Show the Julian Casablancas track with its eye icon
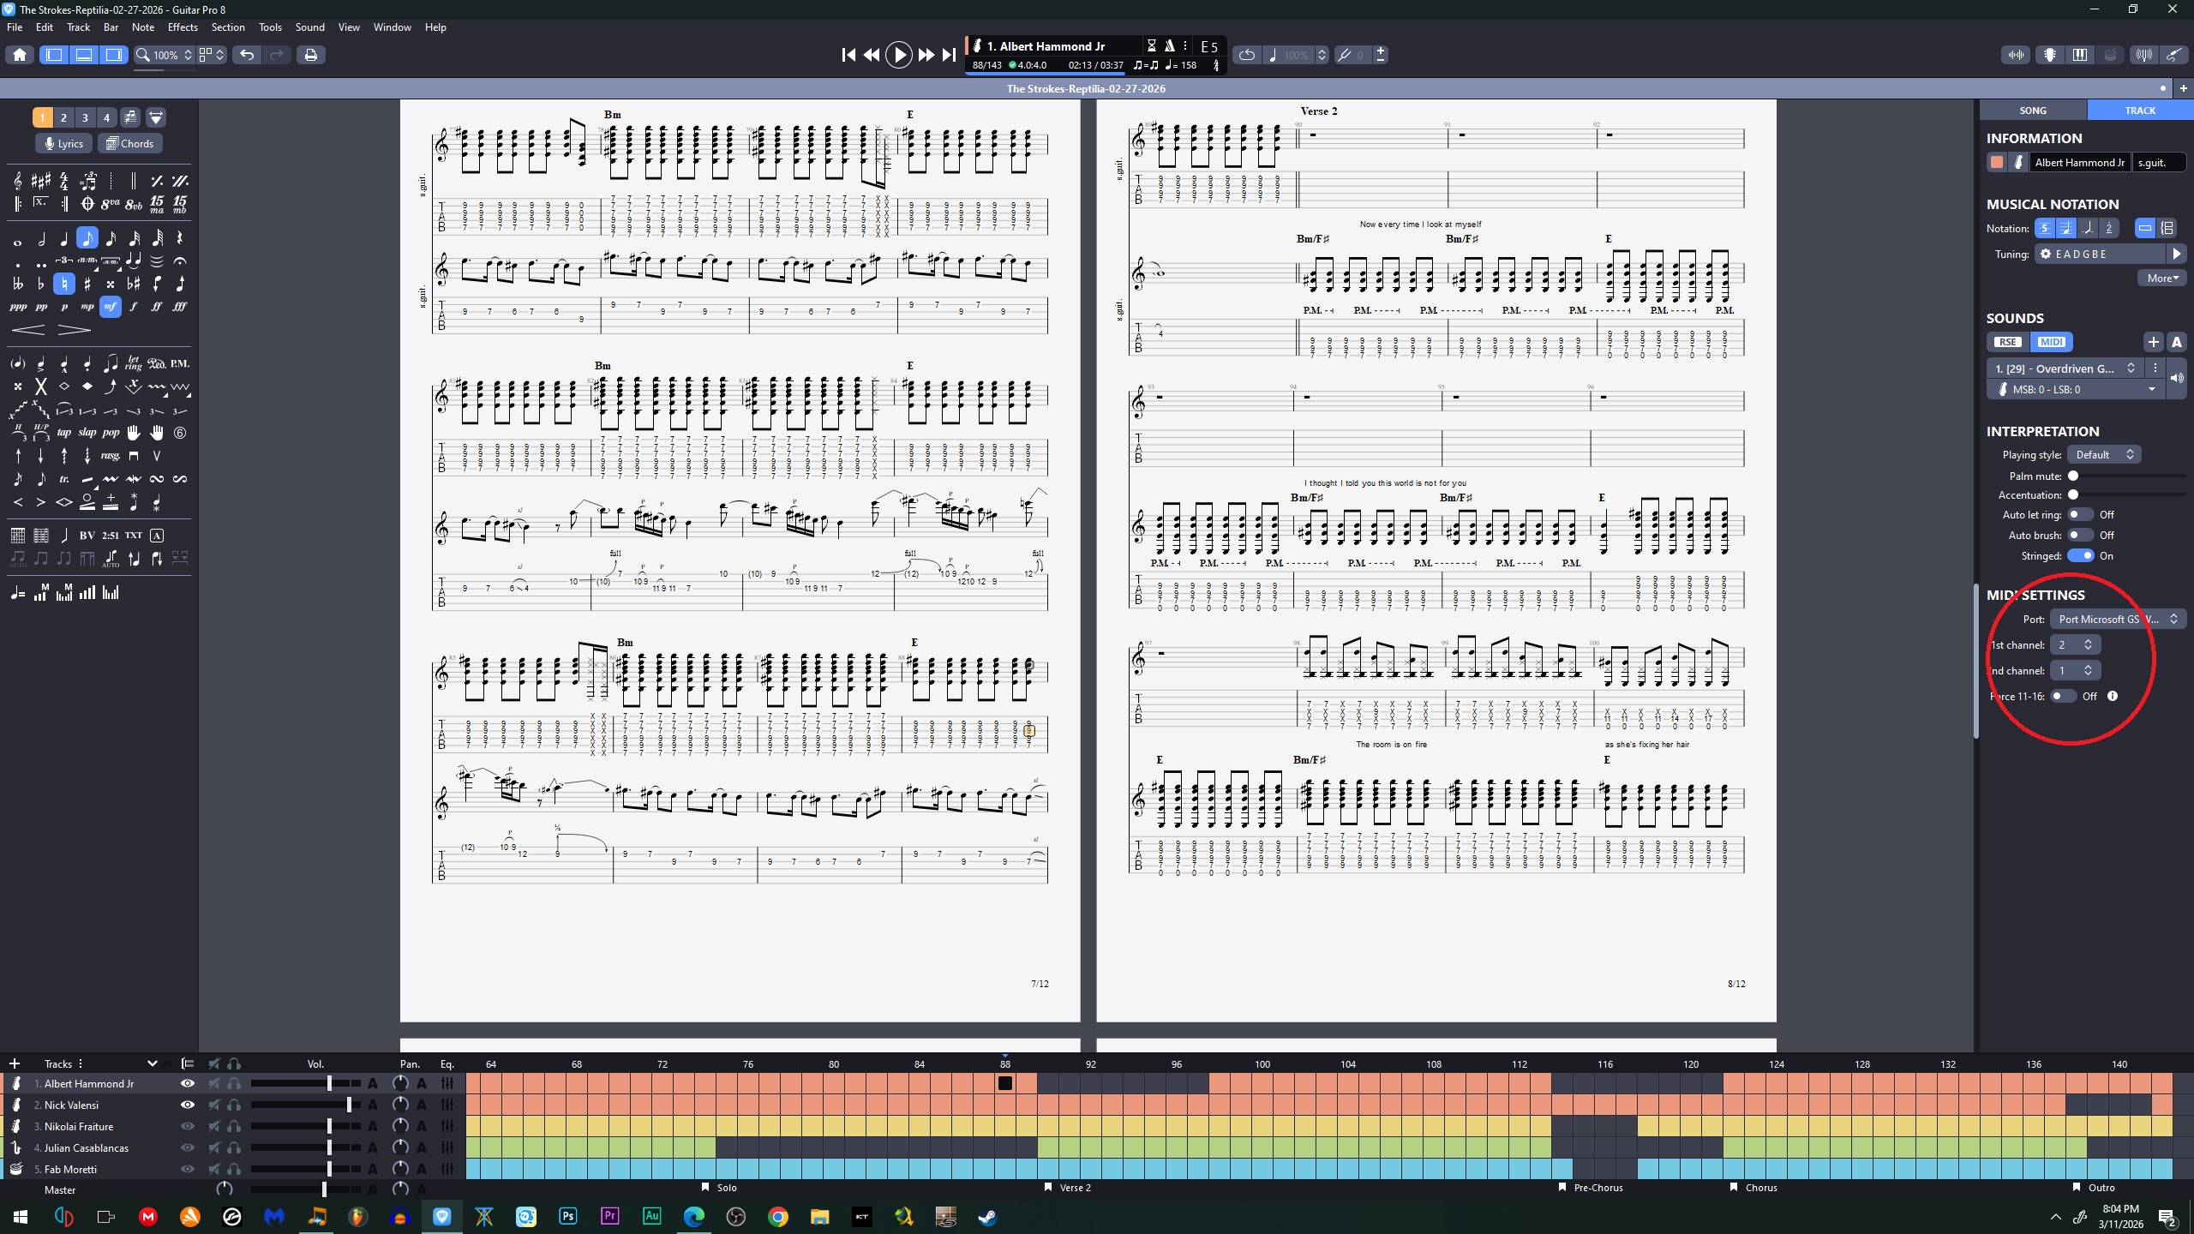 187,1148
